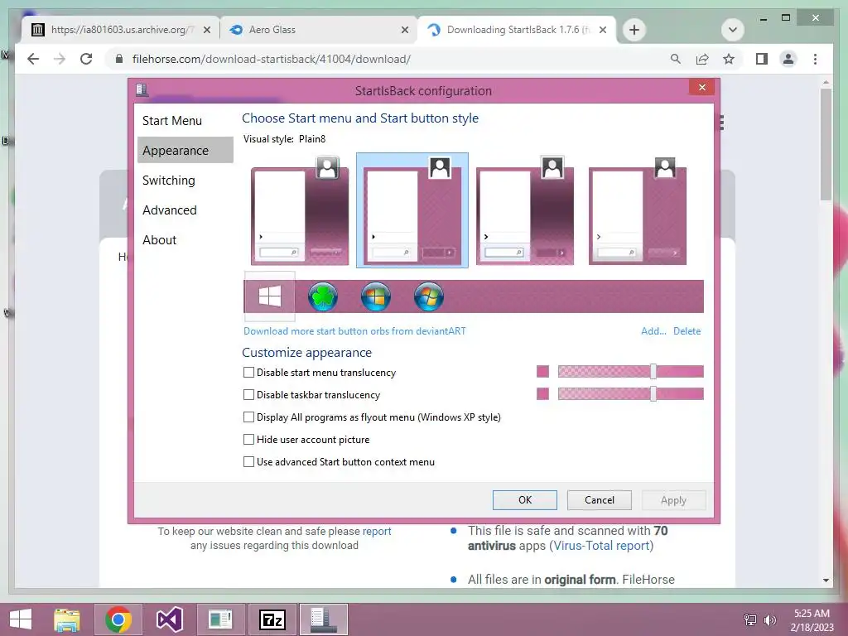Open Chrome three-dot menu

815,59
